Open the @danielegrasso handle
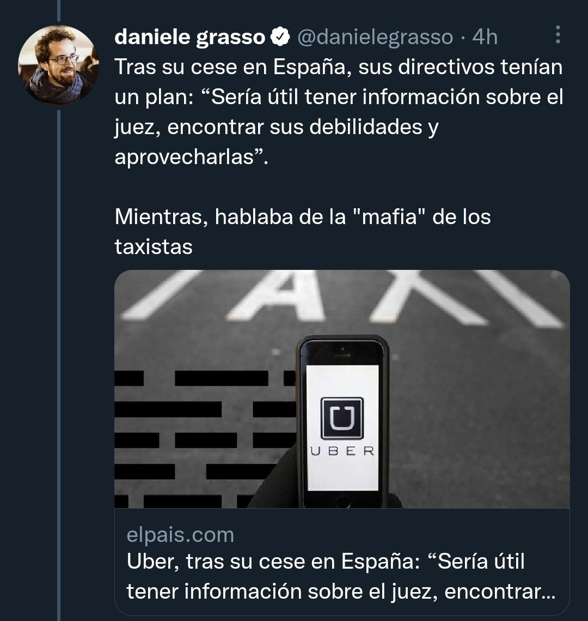This screenshot has width=588, height=621. [x=375, y=37]
